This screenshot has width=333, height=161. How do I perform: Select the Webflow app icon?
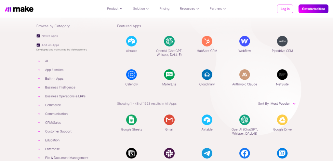pyautogui.click(x=245, y=41)
